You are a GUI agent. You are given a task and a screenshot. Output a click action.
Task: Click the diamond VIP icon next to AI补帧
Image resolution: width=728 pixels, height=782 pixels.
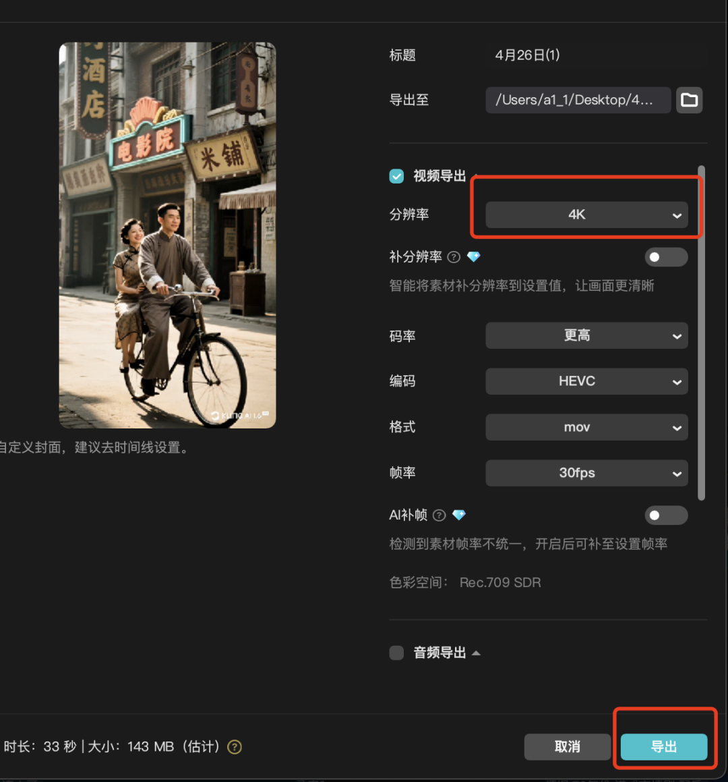click(459, 515)
